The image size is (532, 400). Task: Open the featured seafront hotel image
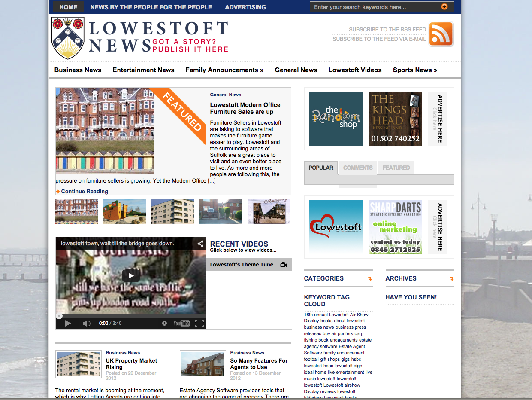click(105, 131)
